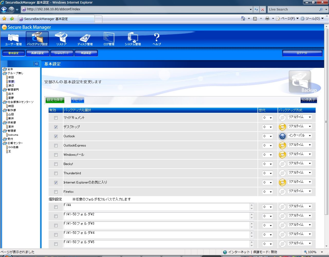Image resolution: width=329 pixels, height=257 pixels.
Task: Focus the F:¥1-50フォルダ¥2 path field
Action: click(x=157, y=216)
